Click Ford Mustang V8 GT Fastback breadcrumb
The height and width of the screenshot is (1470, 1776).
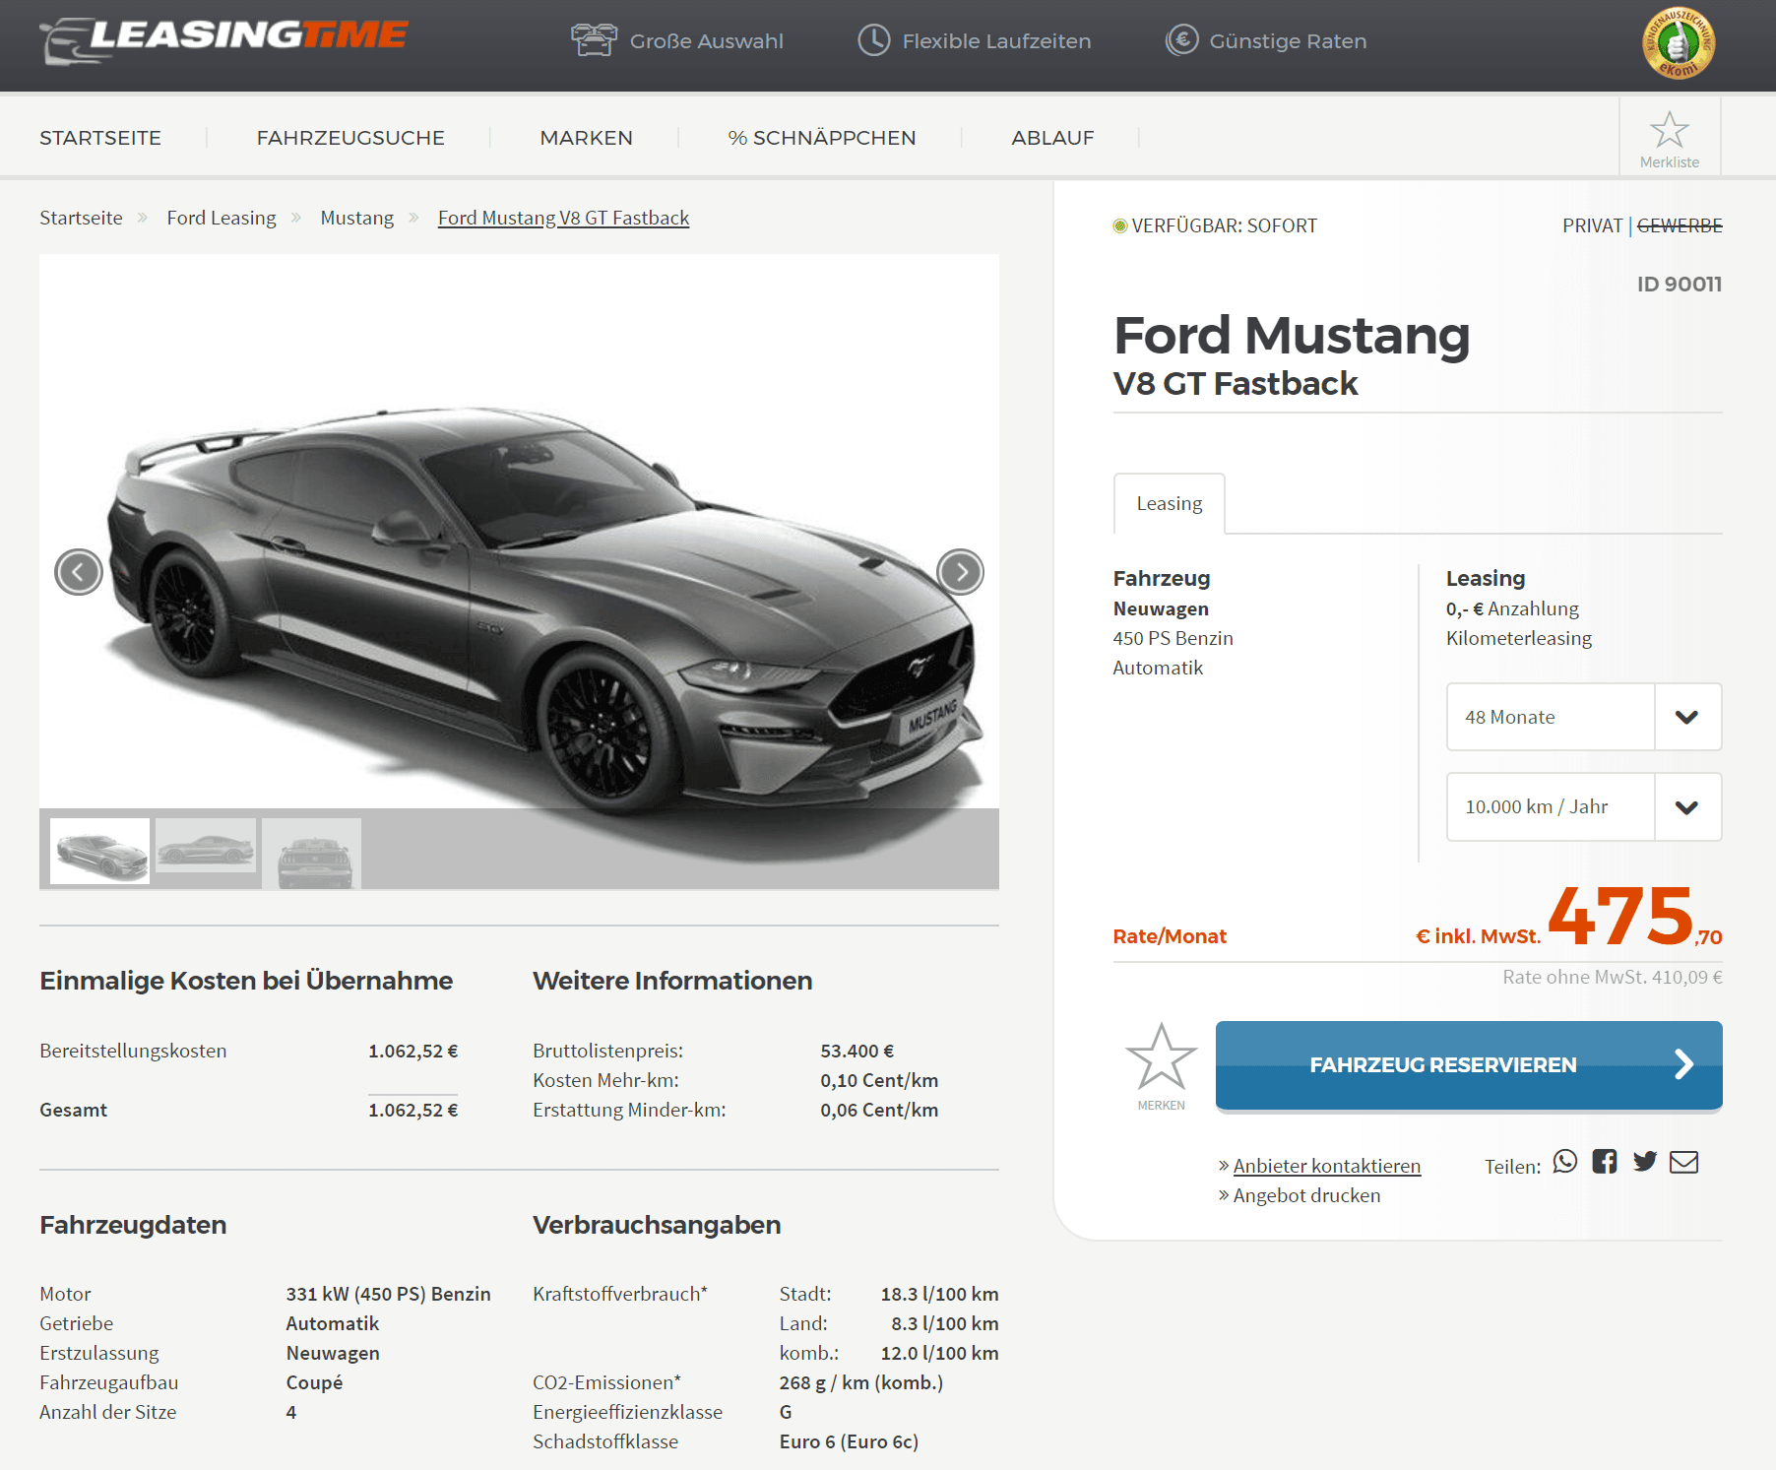pos(563,218)
